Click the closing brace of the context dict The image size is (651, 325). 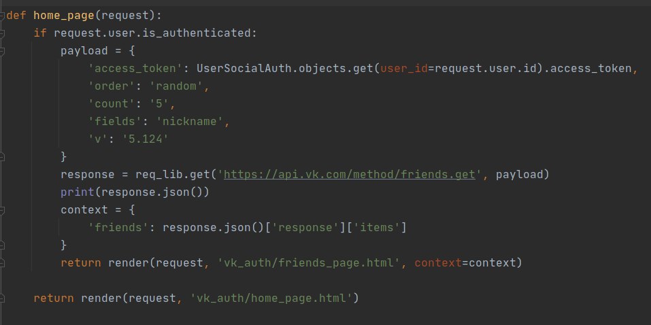[x=63, y=245]
